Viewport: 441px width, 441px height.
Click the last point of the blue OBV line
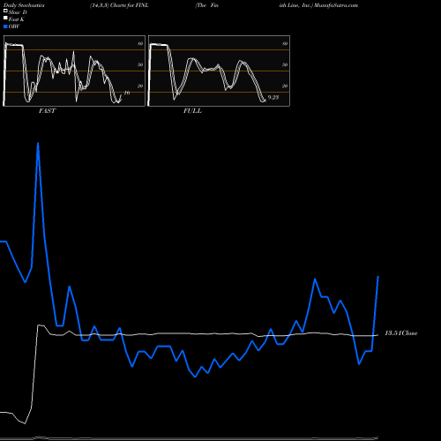(x=378, y=277)
